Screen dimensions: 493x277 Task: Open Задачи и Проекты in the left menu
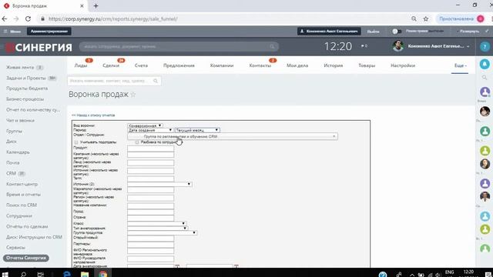[26, 78]
